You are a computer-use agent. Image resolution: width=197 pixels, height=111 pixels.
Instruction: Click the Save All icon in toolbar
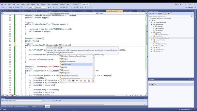pyautogui.click(x=18, y=7)
